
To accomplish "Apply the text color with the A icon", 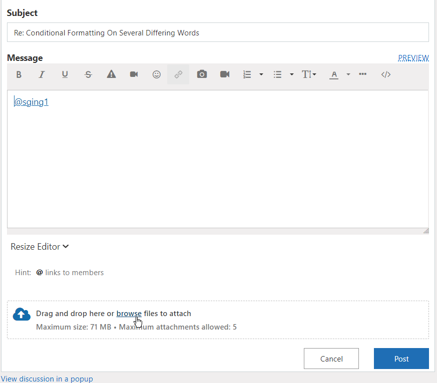I will click(x=334, y=75).
